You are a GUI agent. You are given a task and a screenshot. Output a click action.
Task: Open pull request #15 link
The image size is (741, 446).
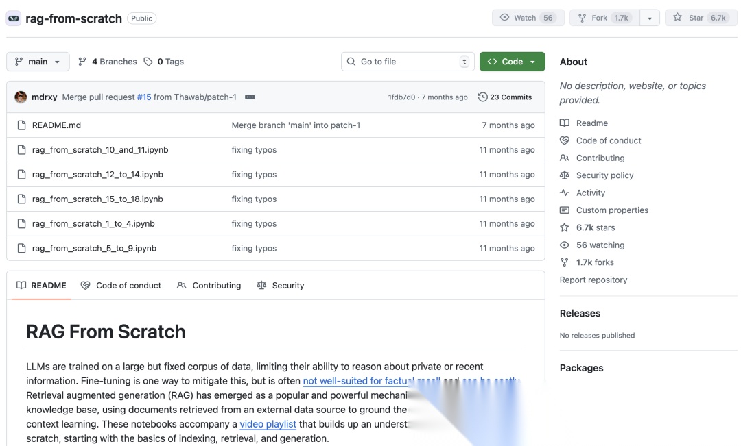pos(144,97)
